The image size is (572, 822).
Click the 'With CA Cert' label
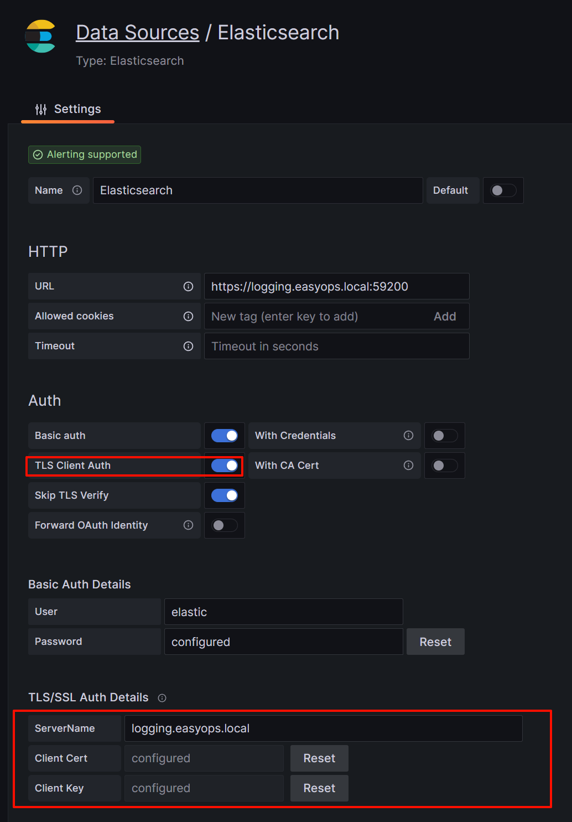pyautogui.click(x=287, y=466)
